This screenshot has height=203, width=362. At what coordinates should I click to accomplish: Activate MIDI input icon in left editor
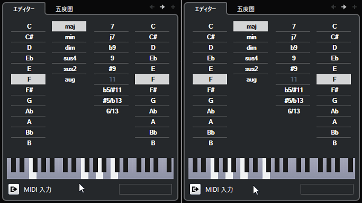click(14, 189)
